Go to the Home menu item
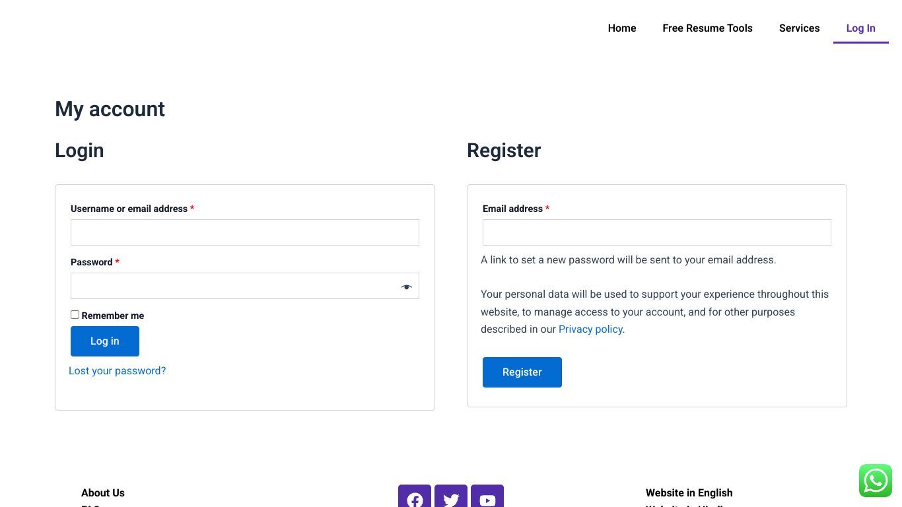The width and height of the screenshot is (902, 507). [x=622, y=28]
